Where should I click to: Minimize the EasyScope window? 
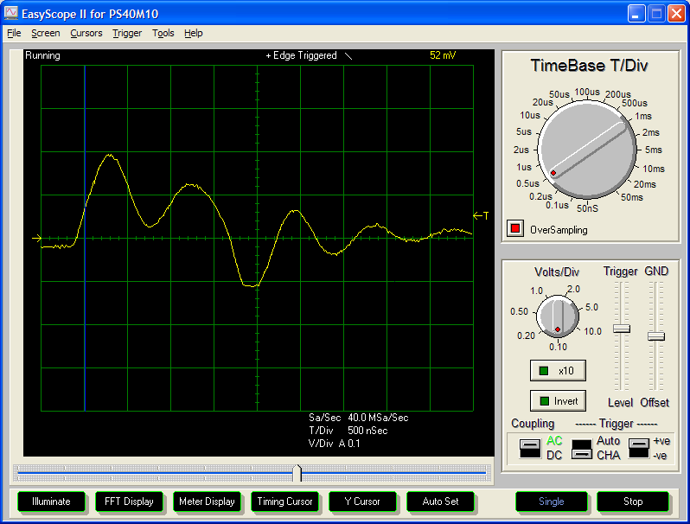(x=636, y=14)
